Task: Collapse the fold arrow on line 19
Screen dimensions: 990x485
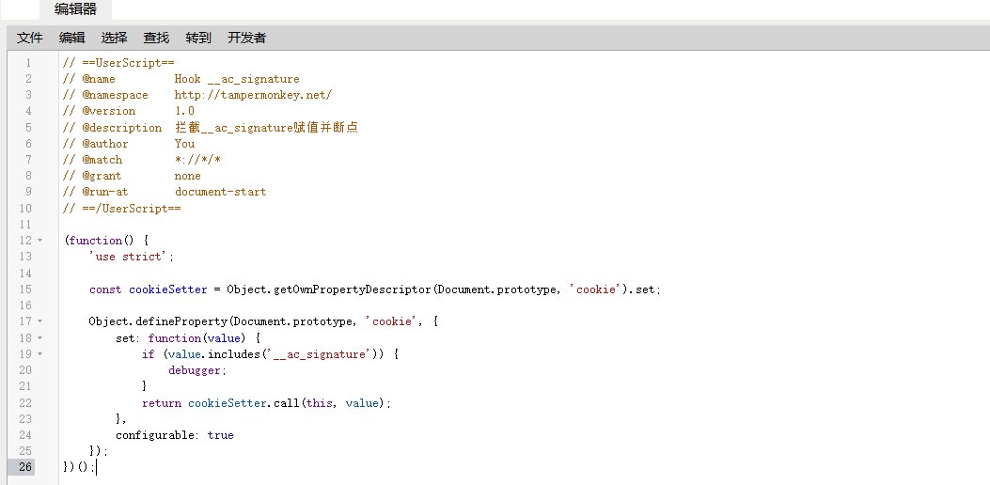Action: [40, 353]
